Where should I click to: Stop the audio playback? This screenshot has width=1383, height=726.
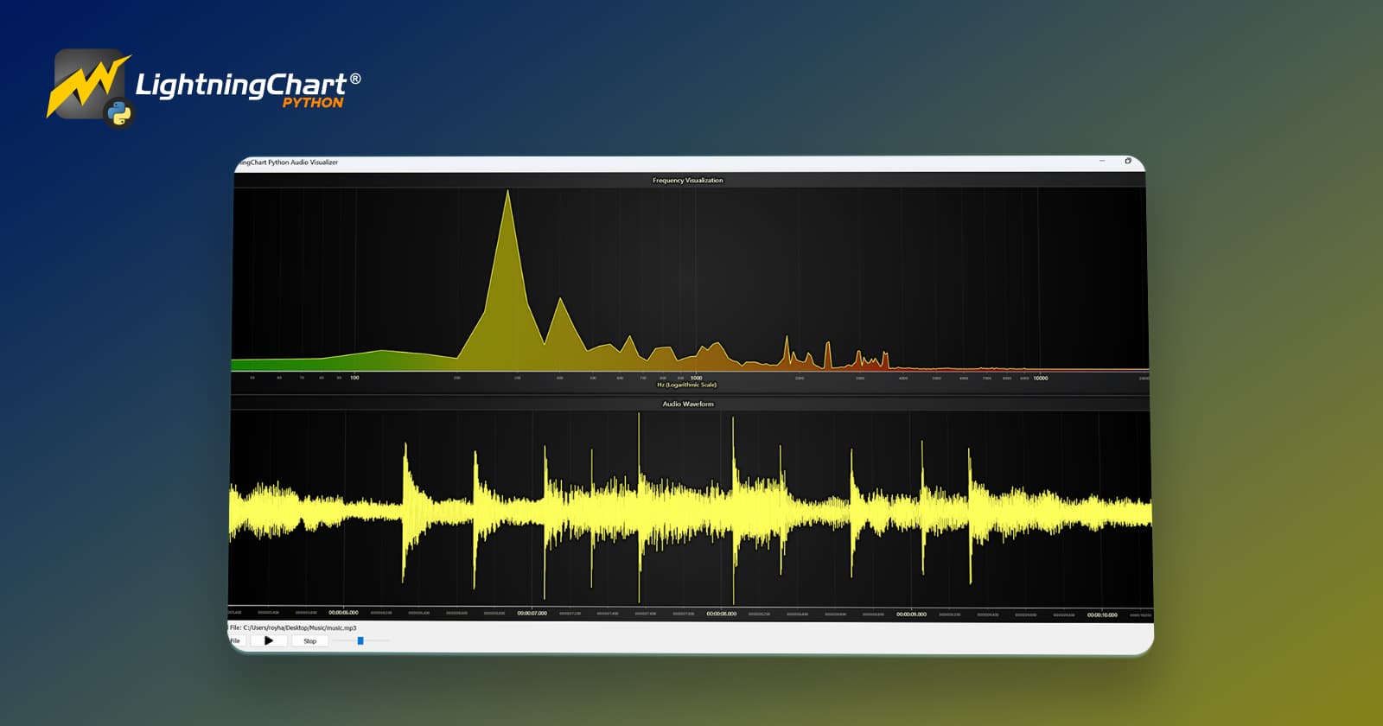pyautogui.click(x=309, y=641)
